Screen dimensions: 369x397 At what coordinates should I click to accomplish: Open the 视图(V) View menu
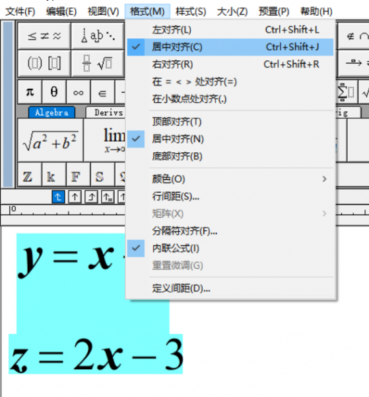(x=103, y=12)
